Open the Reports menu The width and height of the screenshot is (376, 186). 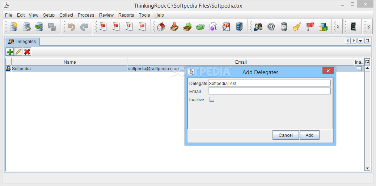pyautogui.click(x=126, y=15)
